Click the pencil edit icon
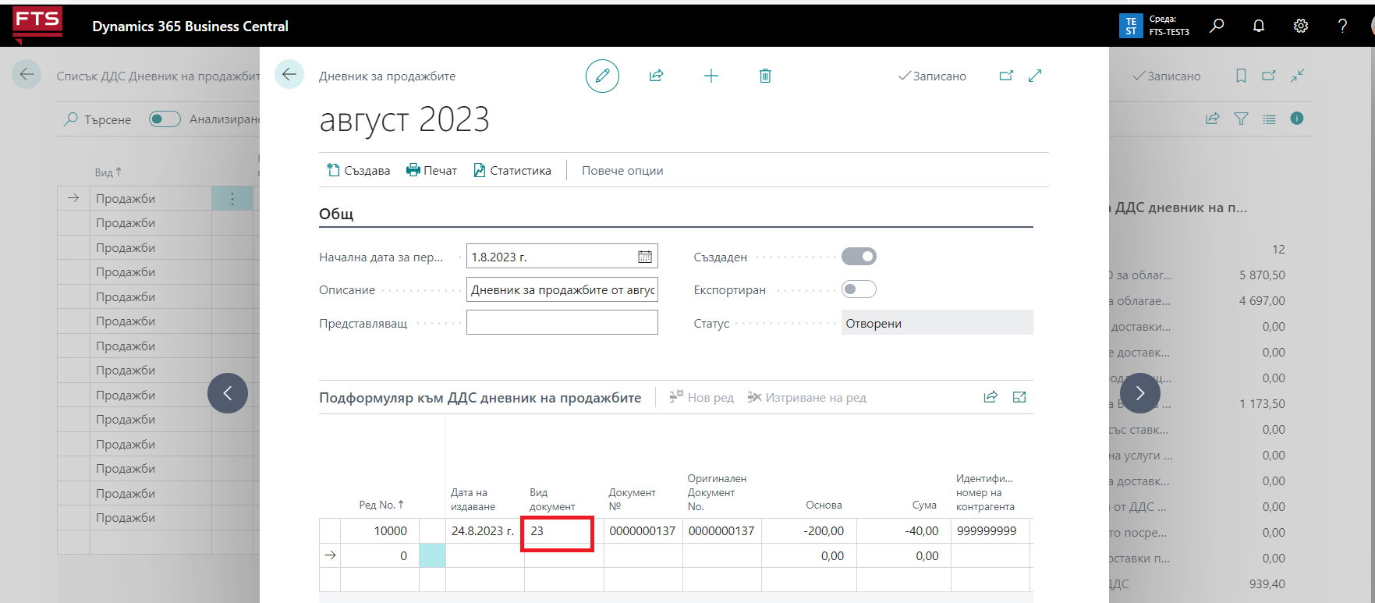This screenshot has height=603, width=1375. pyautogui.click(x=602, y=76)
